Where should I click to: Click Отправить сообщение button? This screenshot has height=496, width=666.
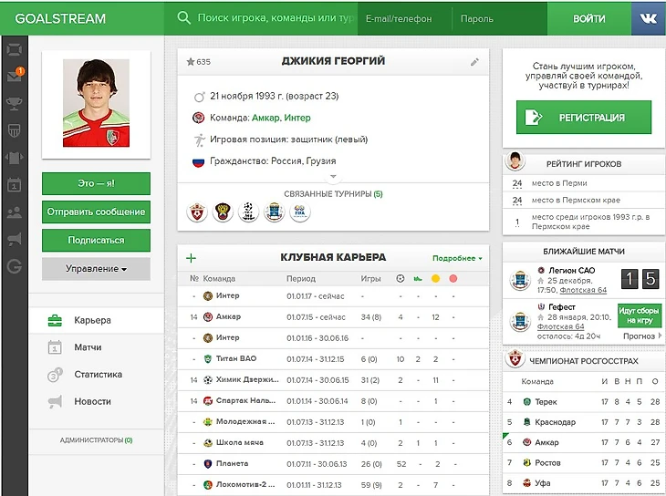96,212
